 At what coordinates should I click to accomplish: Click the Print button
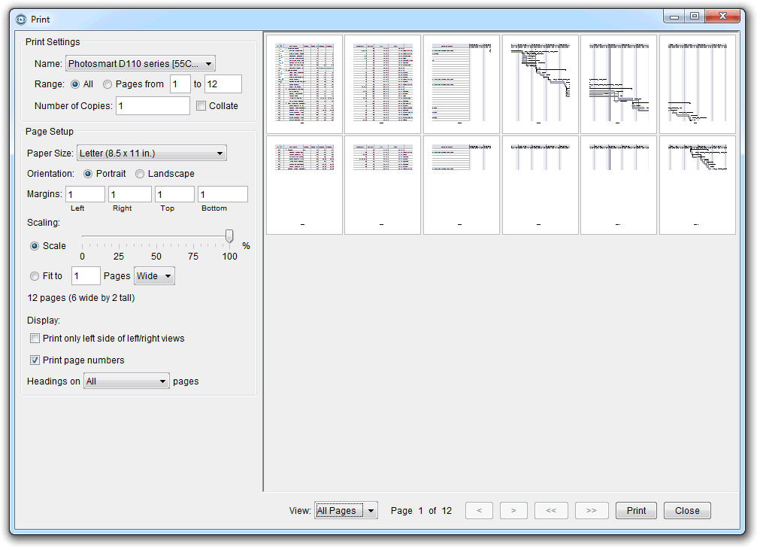pos(636,511)
